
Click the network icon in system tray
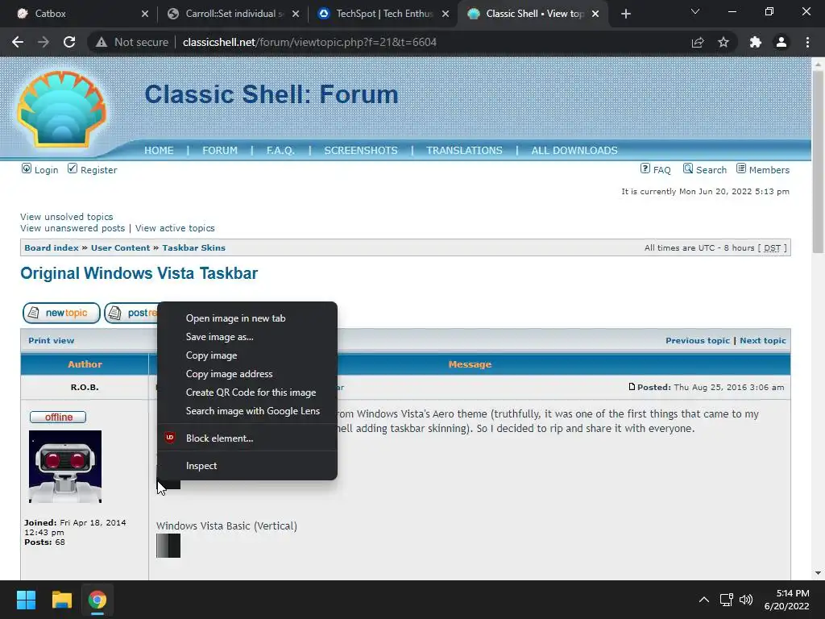tap(727, 600)
